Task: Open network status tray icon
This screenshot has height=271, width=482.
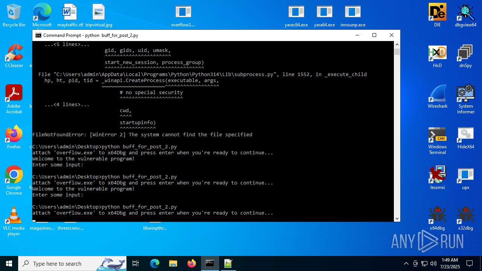Action: click(424, 263)
